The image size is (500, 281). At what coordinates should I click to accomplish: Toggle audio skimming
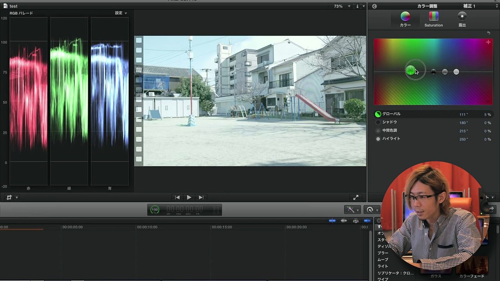[x=344, y=221]
